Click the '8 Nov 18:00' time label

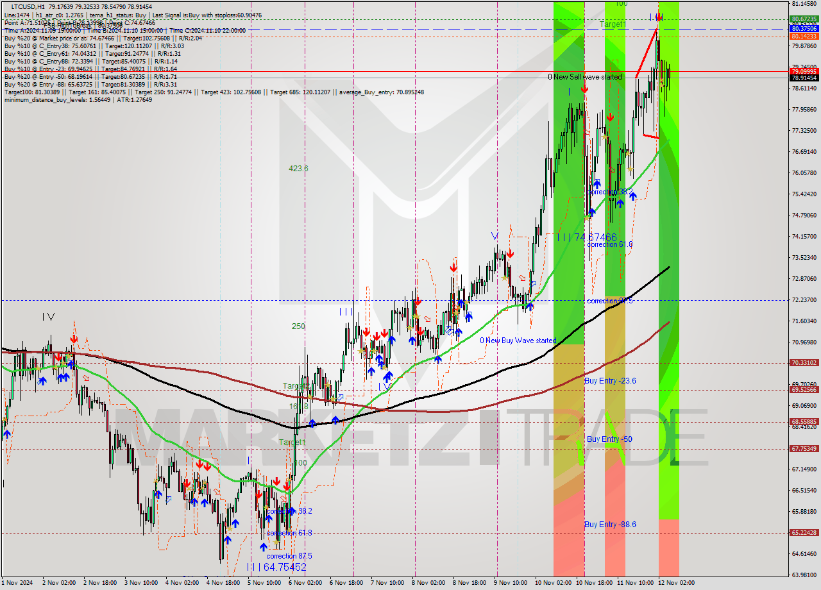click(x=470, y=582)
